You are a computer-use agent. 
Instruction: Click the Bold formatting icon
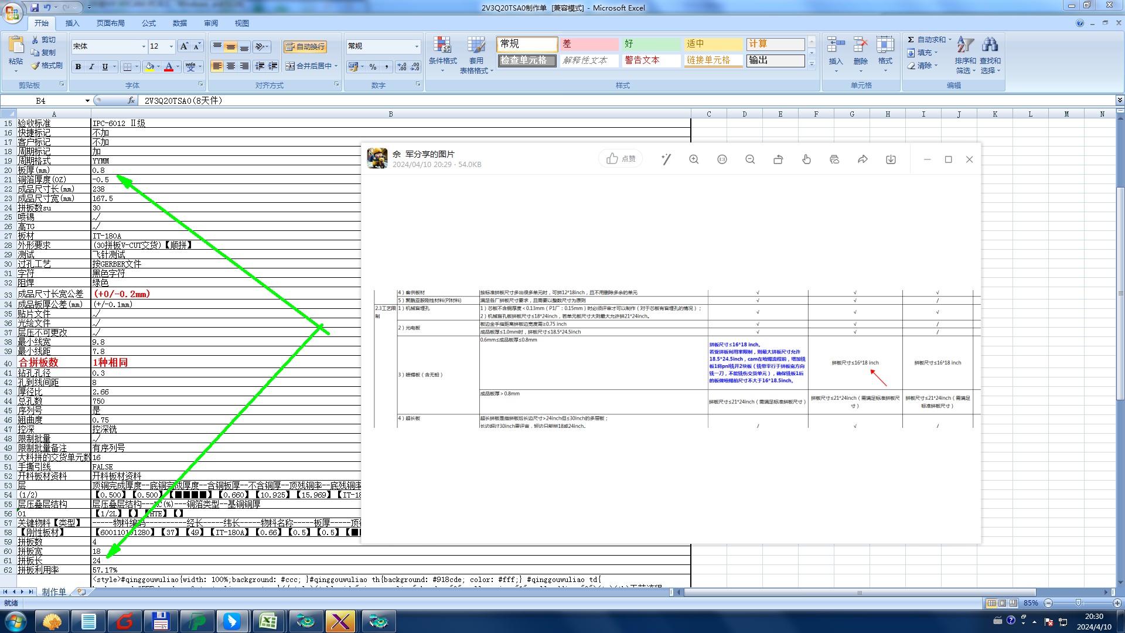(78, 67)
